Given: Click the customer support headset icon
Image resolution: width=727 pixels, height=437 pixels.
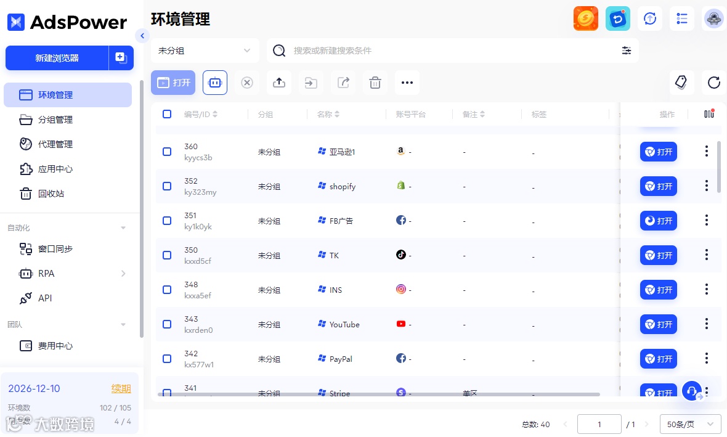Looking at the screenshot, I should [692, 391].
